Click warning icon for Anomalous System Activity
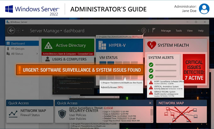 [151, 88]
